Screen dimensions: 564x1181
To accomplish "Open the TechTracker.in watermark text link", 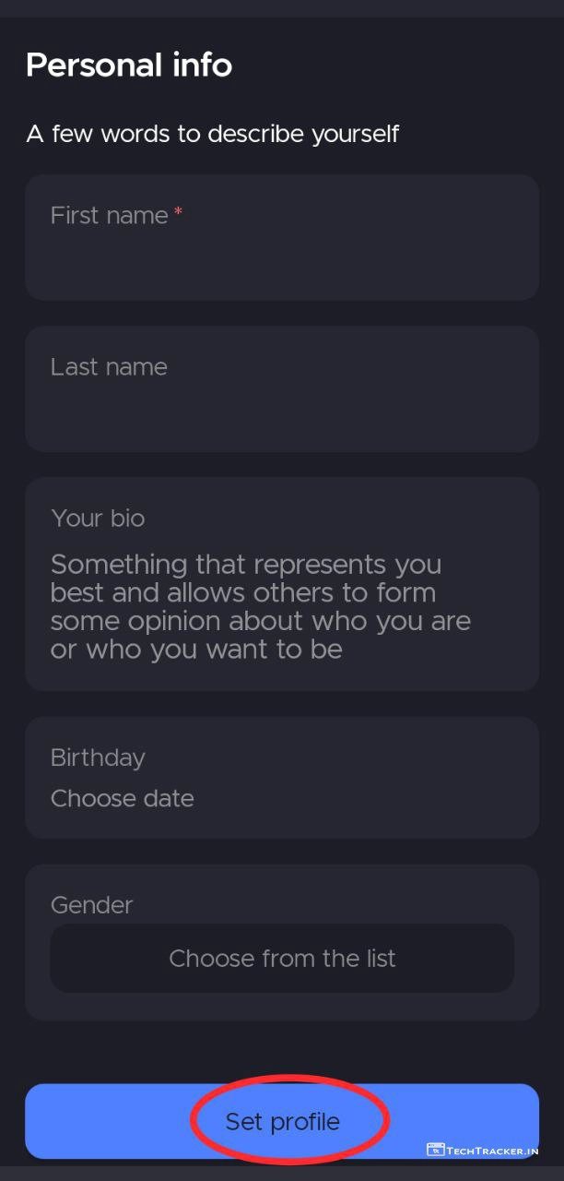I will (x=493, y=1151).
